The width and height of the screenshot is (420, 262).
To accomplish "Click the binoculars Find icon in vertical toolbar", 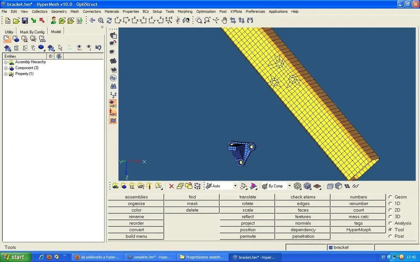I will point(113,86).
